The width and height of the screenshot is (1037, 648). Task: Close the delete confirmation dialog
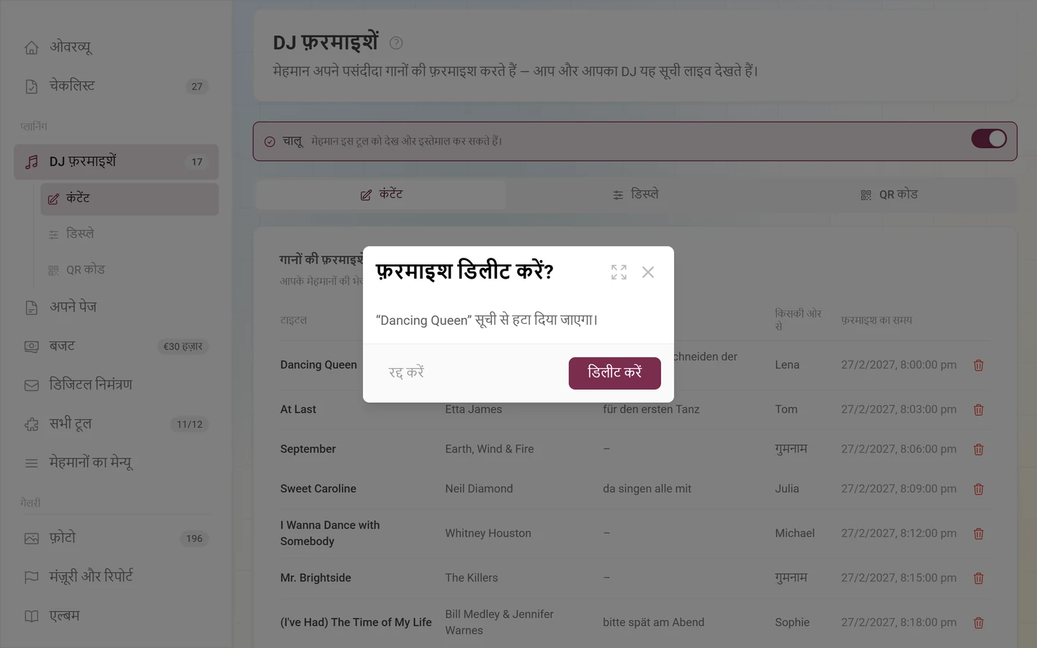[x=648, y=272]
